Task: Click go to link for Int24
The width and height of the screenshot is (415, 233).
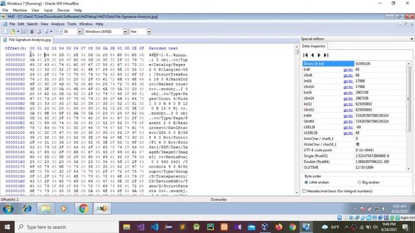Action: [x=348, y=93]
